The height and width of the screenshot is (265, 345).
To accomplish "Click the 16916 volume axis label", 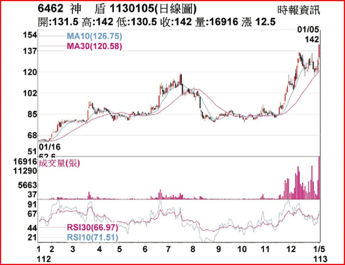I will point(25,162).
